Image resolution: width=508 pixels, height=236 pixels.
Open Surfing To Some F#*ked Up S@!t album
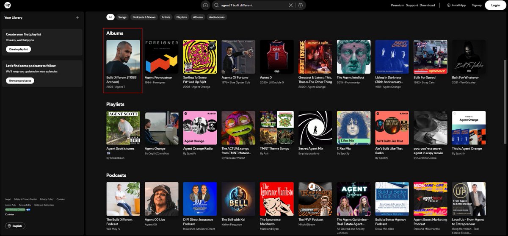(x=200, y=57)
